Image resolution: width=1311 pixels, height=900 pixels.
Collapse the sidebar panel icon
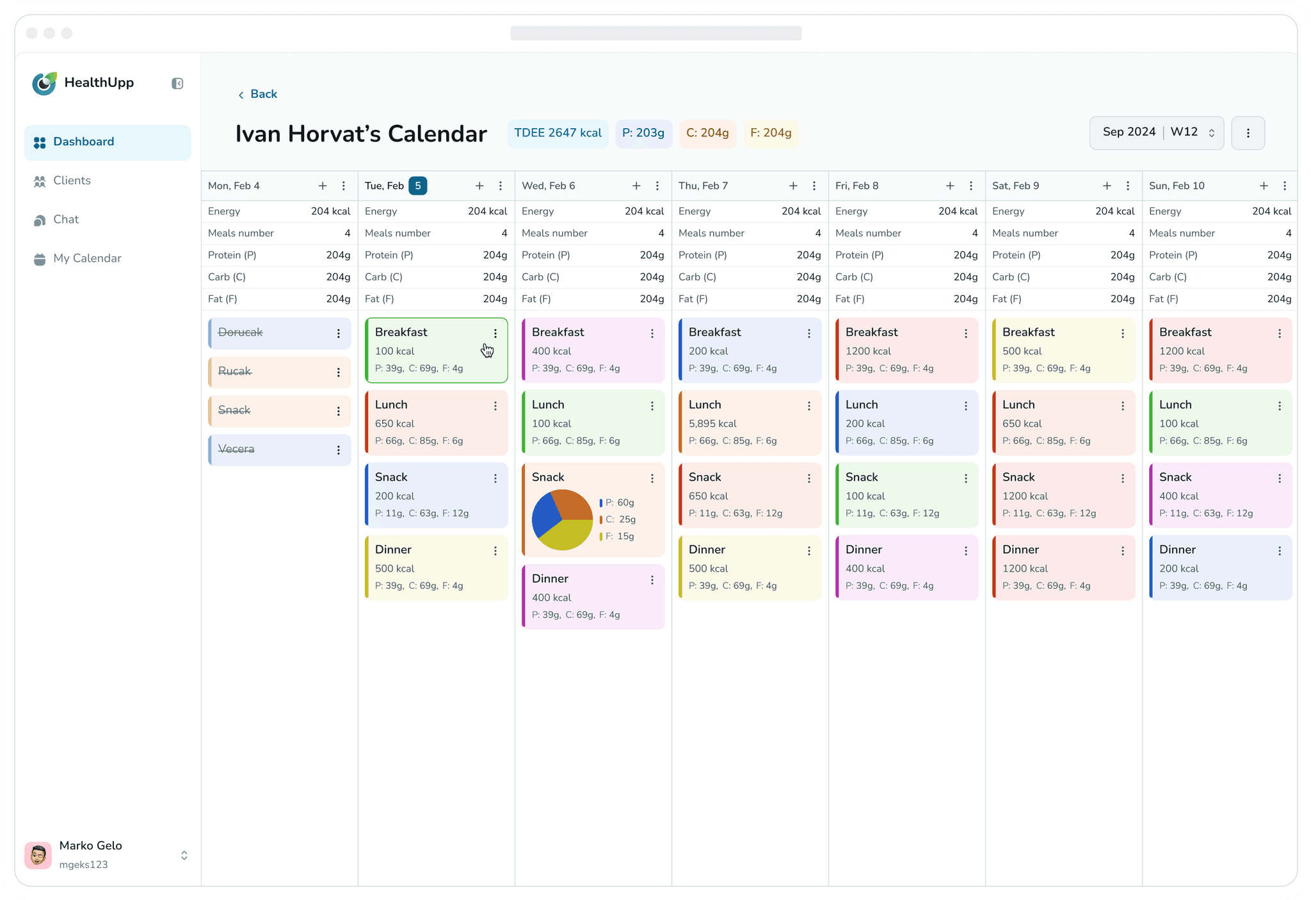(x=177, y=83)
